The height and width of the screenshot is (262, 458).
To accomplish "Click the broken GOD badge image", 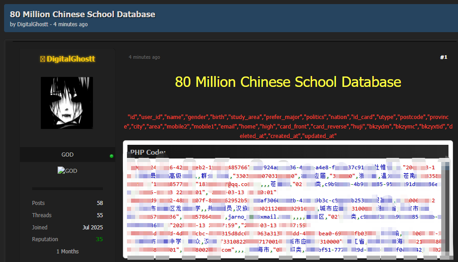I will (x=67, y=171).
